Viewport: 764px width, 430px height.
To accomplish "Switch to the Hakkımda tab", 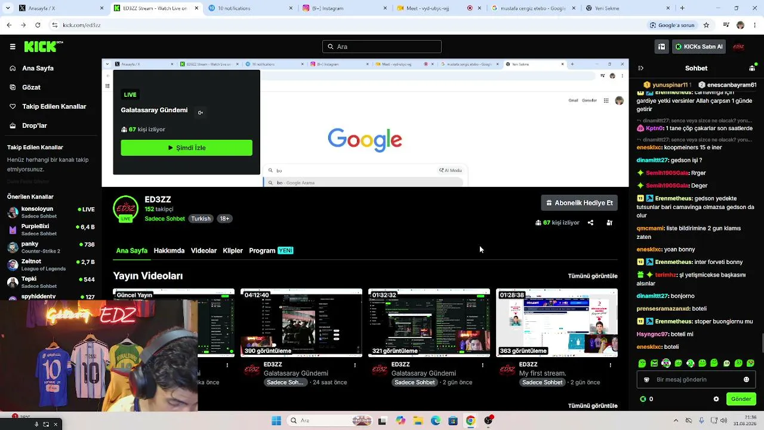I will (x=169, y=251).
